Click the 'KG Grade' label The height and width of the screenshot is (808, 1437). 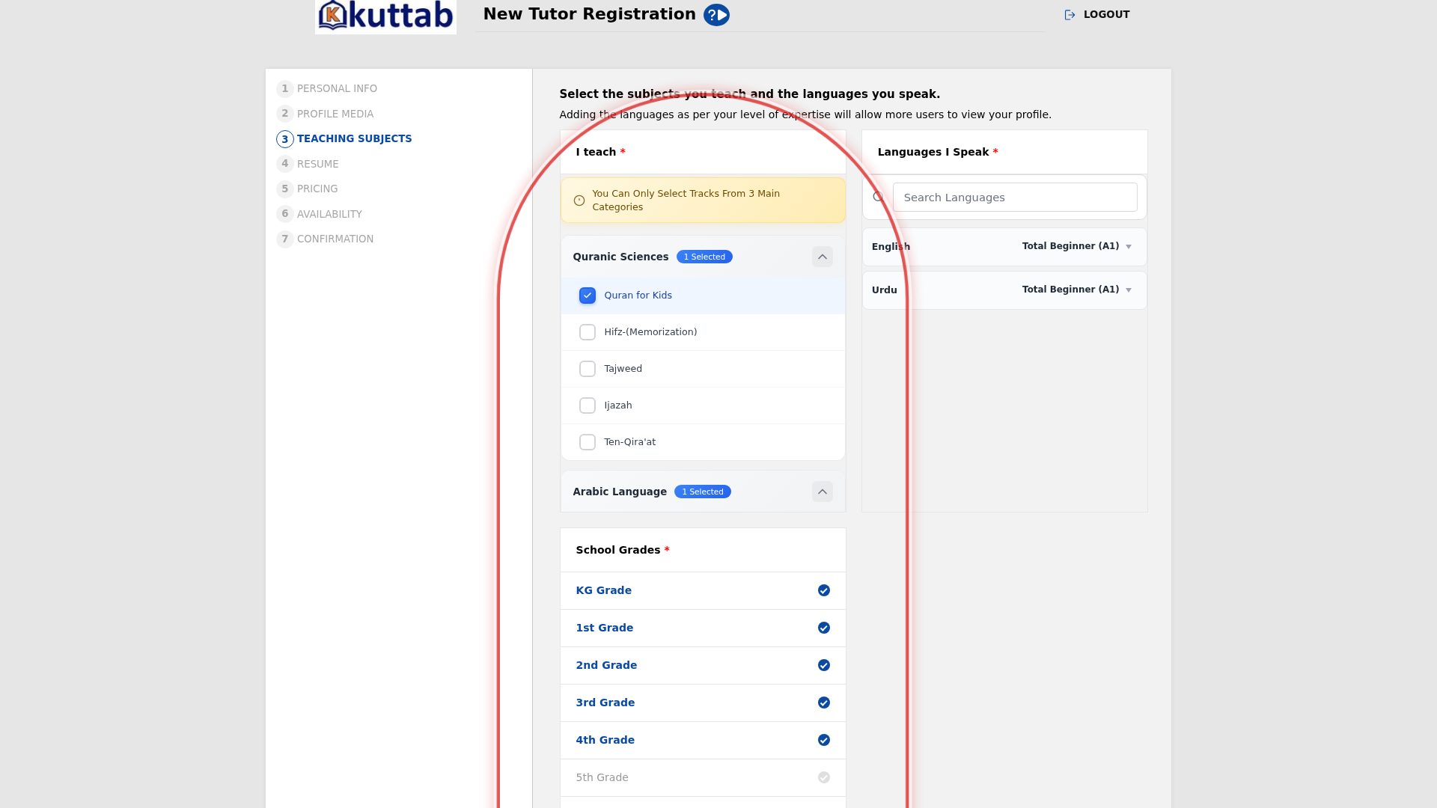tap(604, 590)
